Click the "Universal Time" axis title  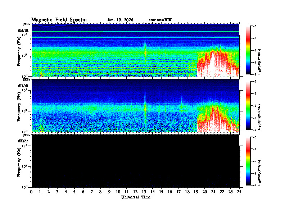tap(136, 197)
